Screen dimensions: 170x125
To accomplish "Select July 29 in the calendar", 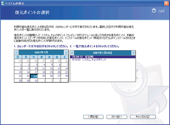I will pos(18,80).
